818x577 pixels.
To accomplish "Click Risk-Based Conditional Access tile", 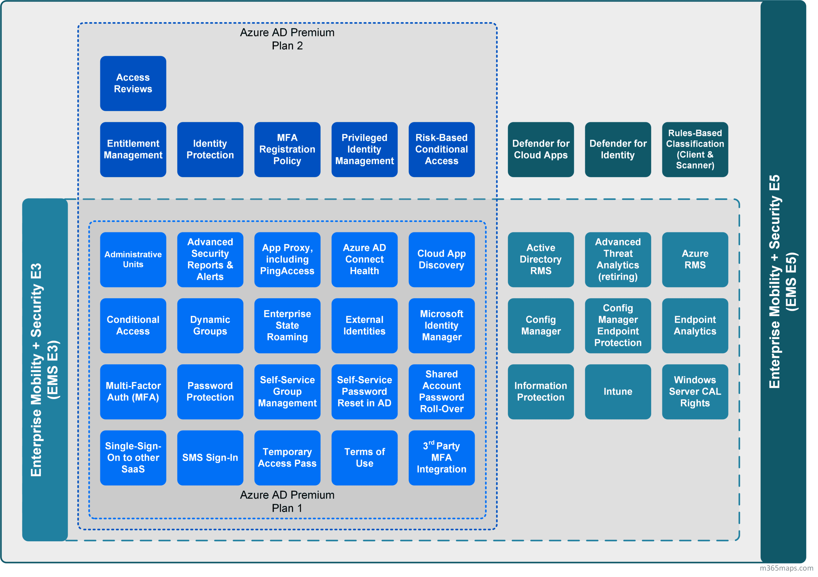I will point(441,149).
